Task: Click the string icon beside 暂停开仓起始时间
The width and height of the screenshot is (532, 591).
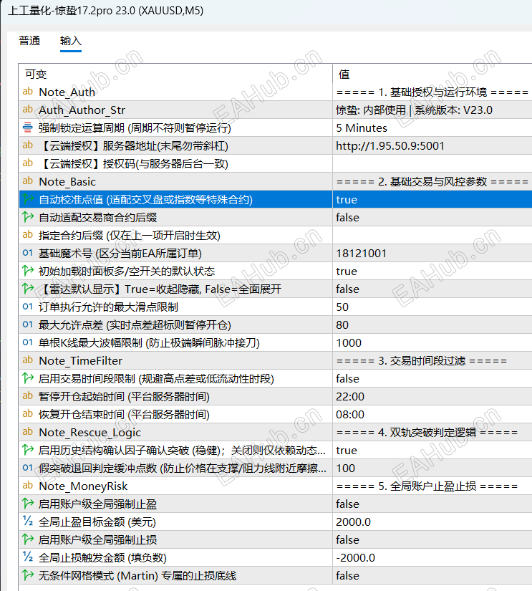Action: (x=27, y=396)
